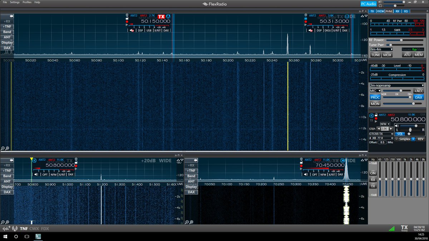Open the Settings menu
Viewport: 429px width, 241px height.
[15, 2]
